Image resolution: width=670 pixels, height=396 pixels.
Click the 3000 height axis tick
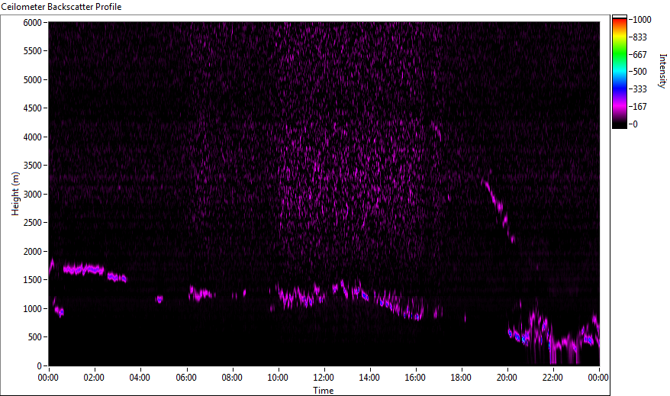pyautogui.click(x=33, y=195)
